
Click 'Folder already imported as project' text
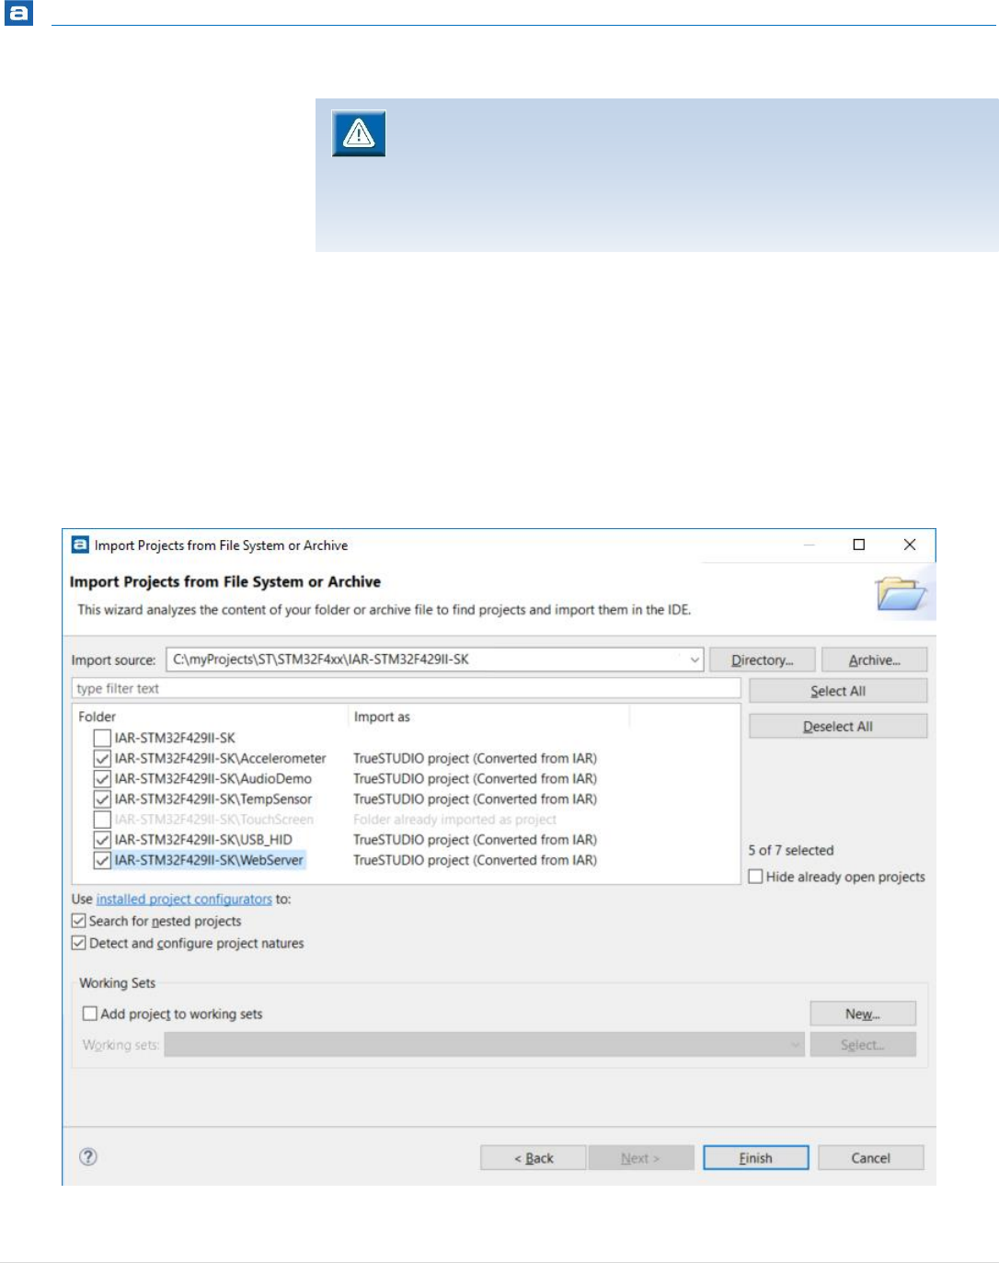(454, 819)
